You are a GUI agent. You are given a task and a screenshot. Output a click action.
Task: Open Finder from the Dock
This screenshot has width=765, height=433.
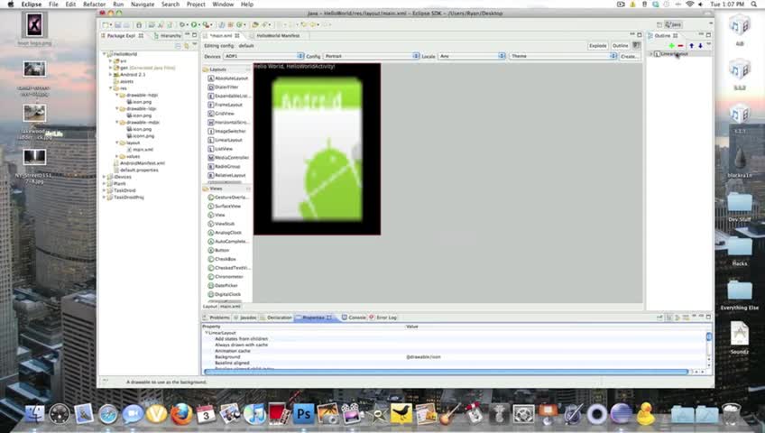tap(34, 414)
